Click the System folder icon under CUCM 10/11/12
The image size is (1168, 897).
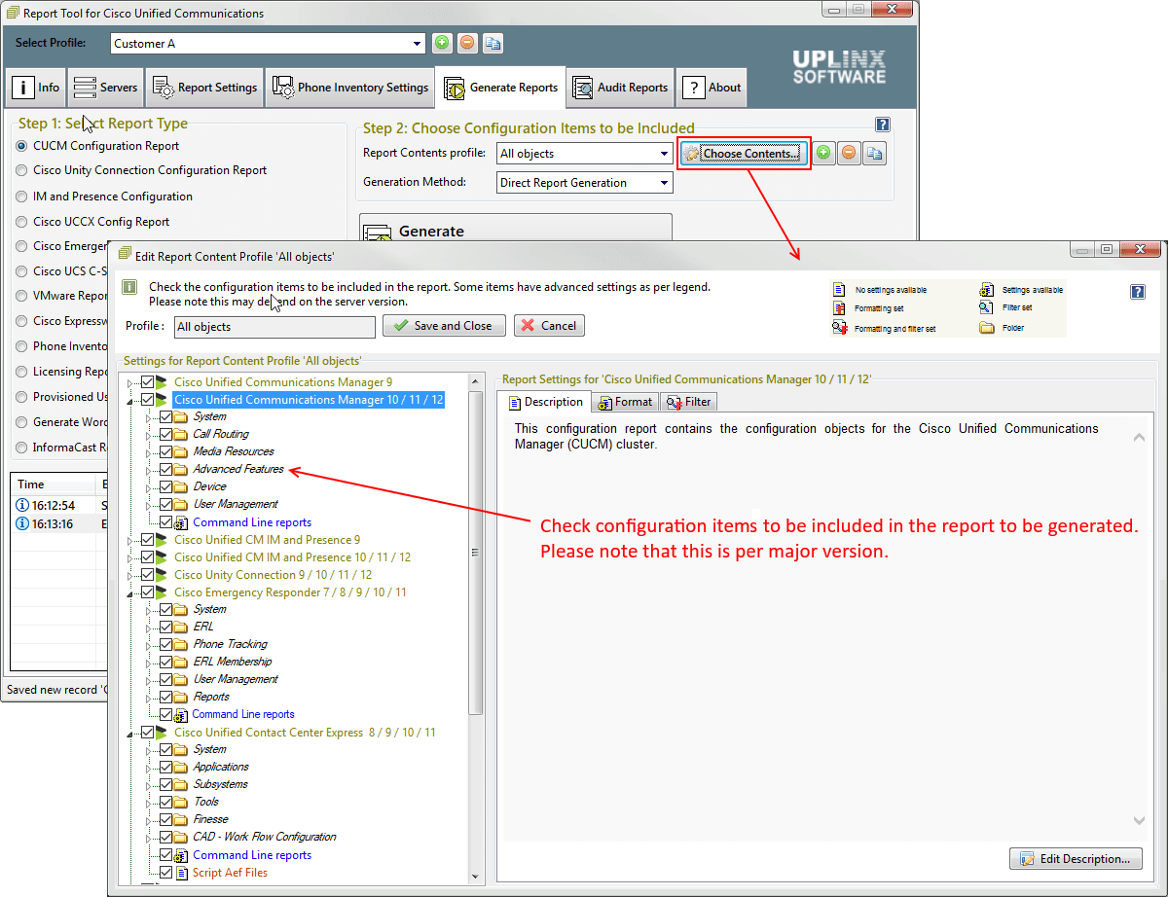pyautogui.click(x=180, y=416)
